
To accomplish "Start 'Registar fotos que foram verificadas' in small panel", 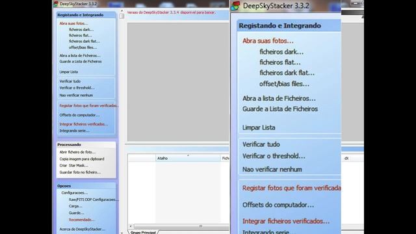I will 89,105.
